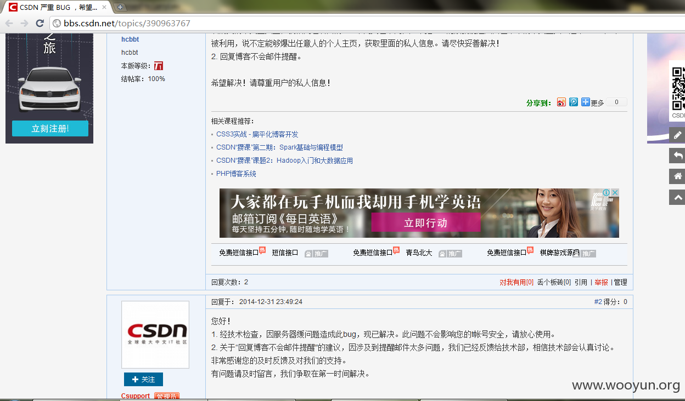
Task: Click 立即行动 button in English ad banner
Action: click(426, 222)
